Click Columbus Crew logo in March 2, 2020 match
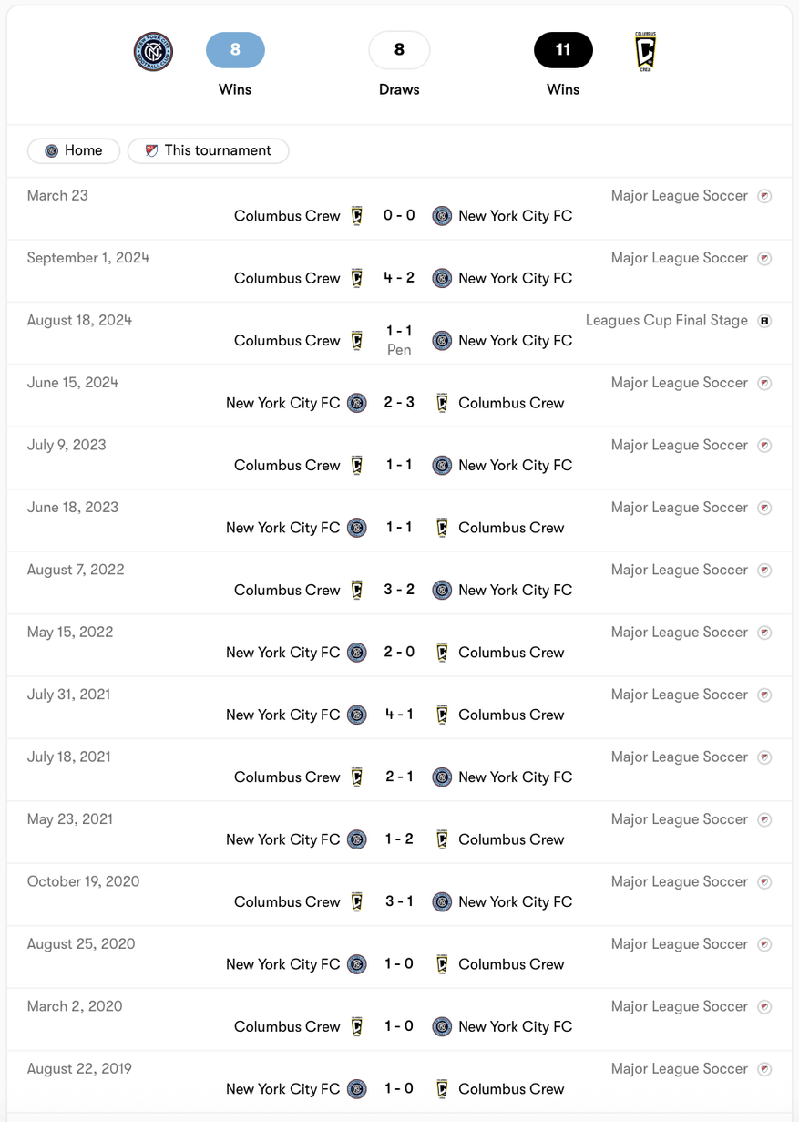This screenshot has width=799, height=1122. (x=357, y=1026)
